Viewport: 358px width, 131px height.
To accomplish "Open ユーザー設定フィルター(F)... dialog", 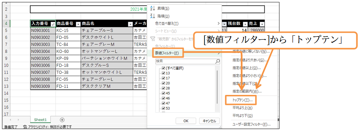I will 252,125.
